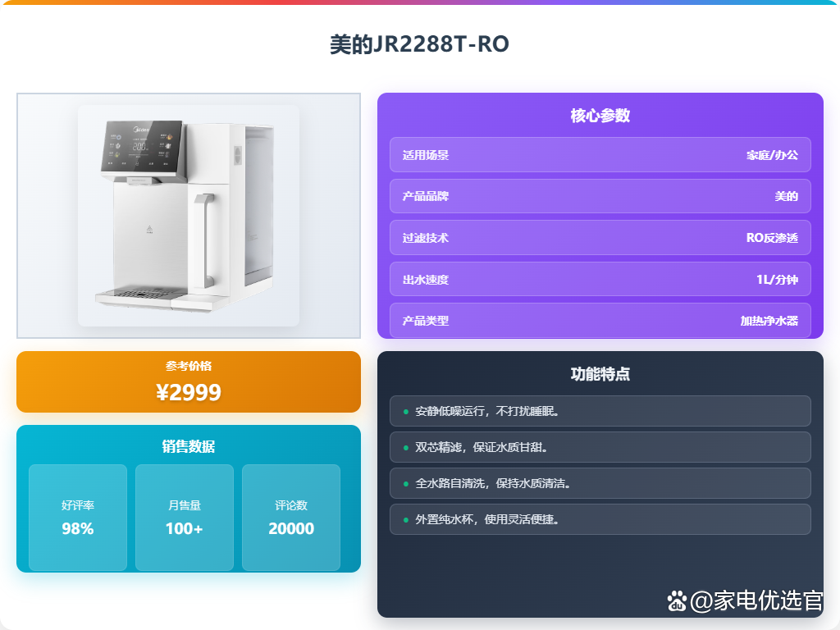Viewport: 840px width, 630px height.
Task: Click the 美的JR2288T-RO page title
Action: [x=419, y=44]
